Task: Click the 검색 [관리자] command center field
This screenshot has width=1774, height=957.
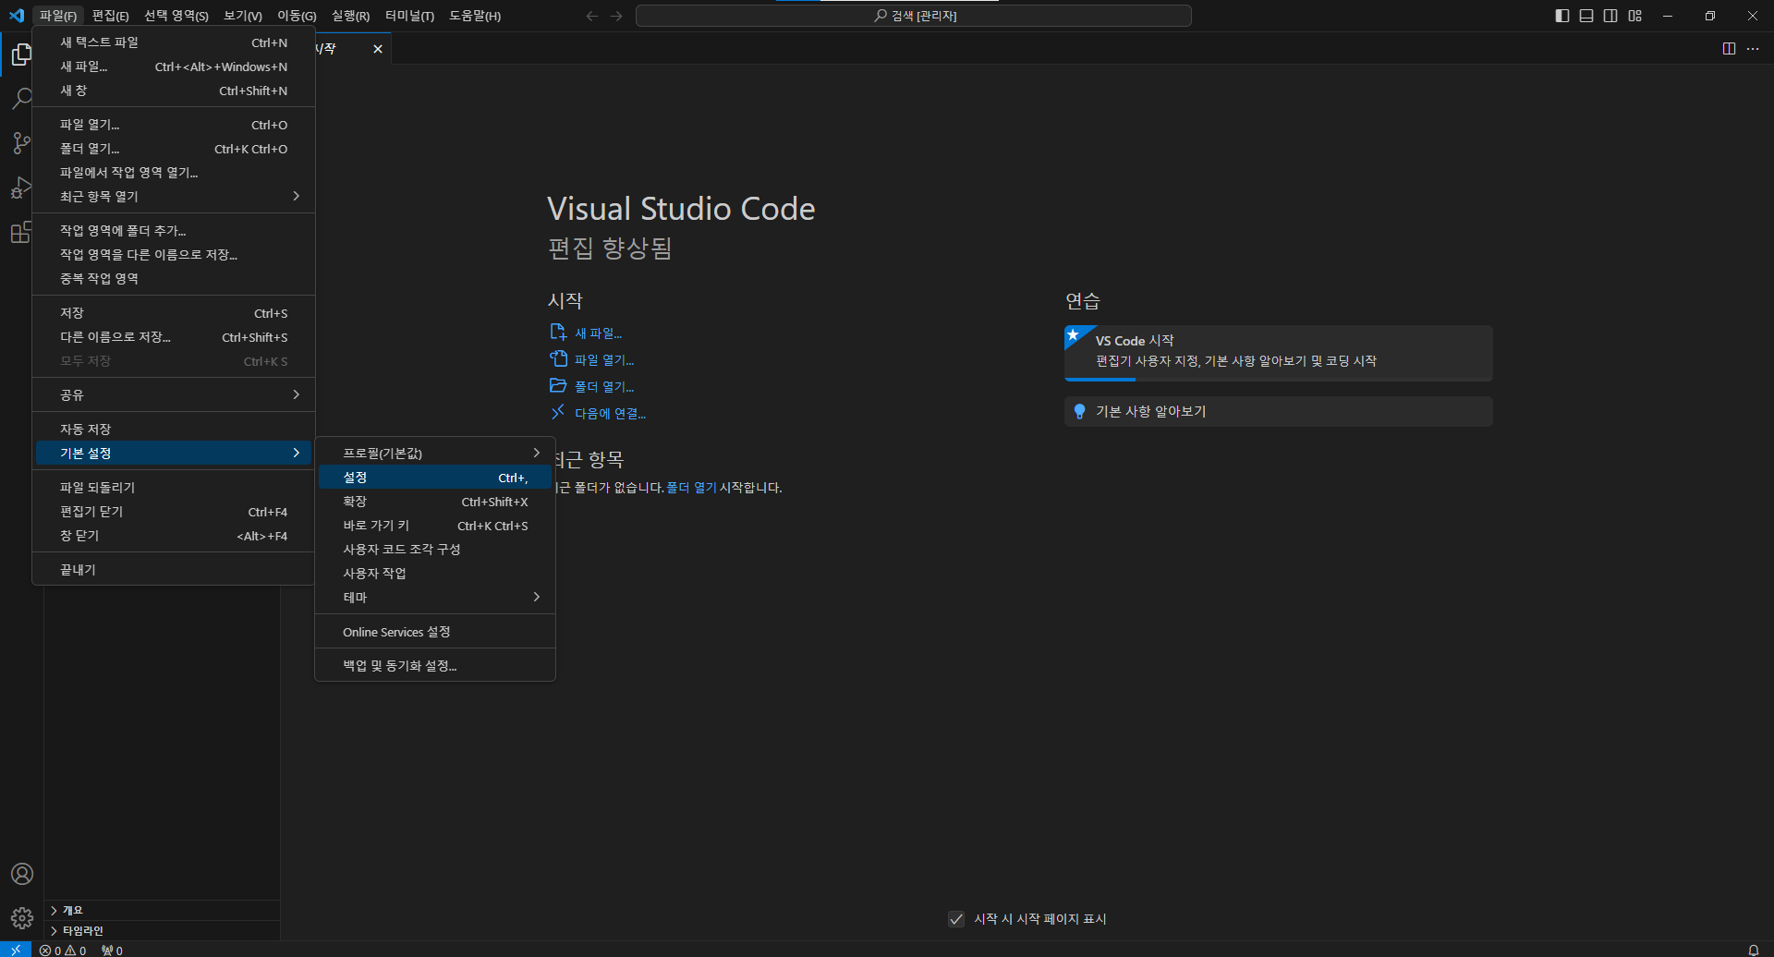Action: point(914,16)
